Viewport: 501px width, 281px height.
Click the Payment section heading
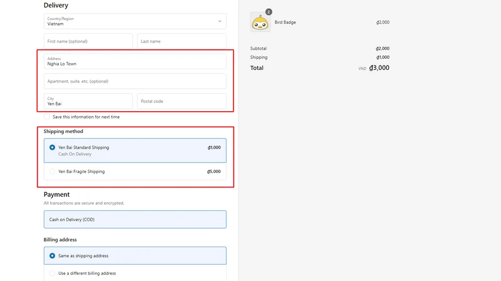(x=56, y=194)
